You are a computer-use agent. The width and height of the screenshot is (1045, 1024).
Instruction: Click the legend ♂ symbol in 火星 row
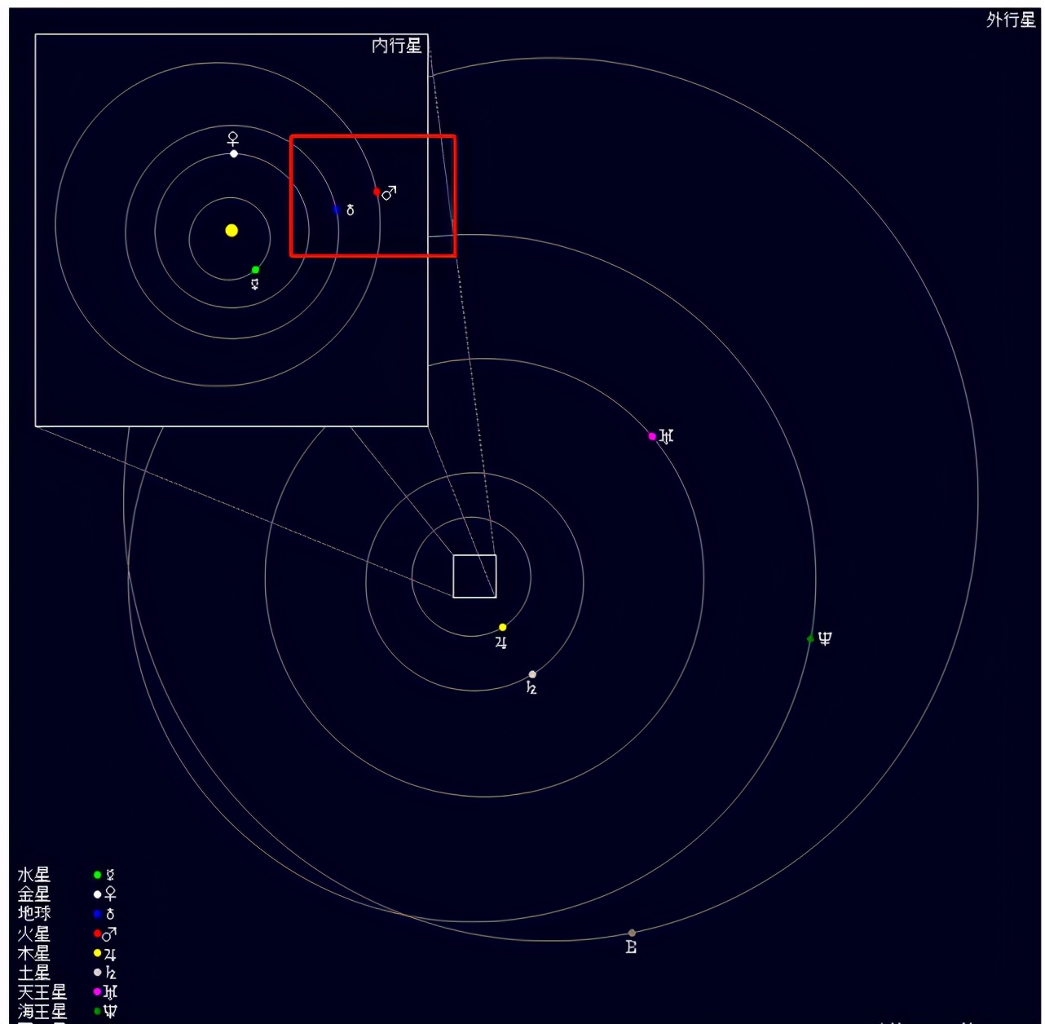tap(109, 934)
